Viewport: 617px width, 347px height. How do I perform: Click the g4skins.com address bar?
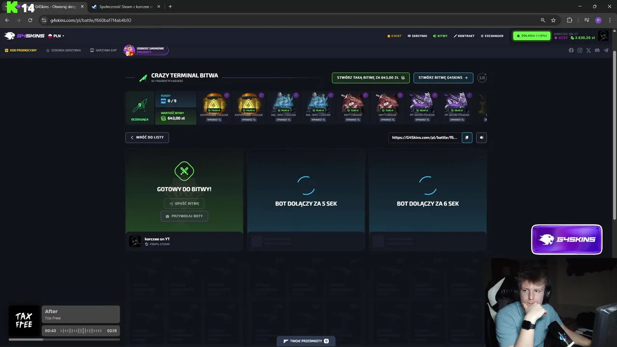coord(289,20)
